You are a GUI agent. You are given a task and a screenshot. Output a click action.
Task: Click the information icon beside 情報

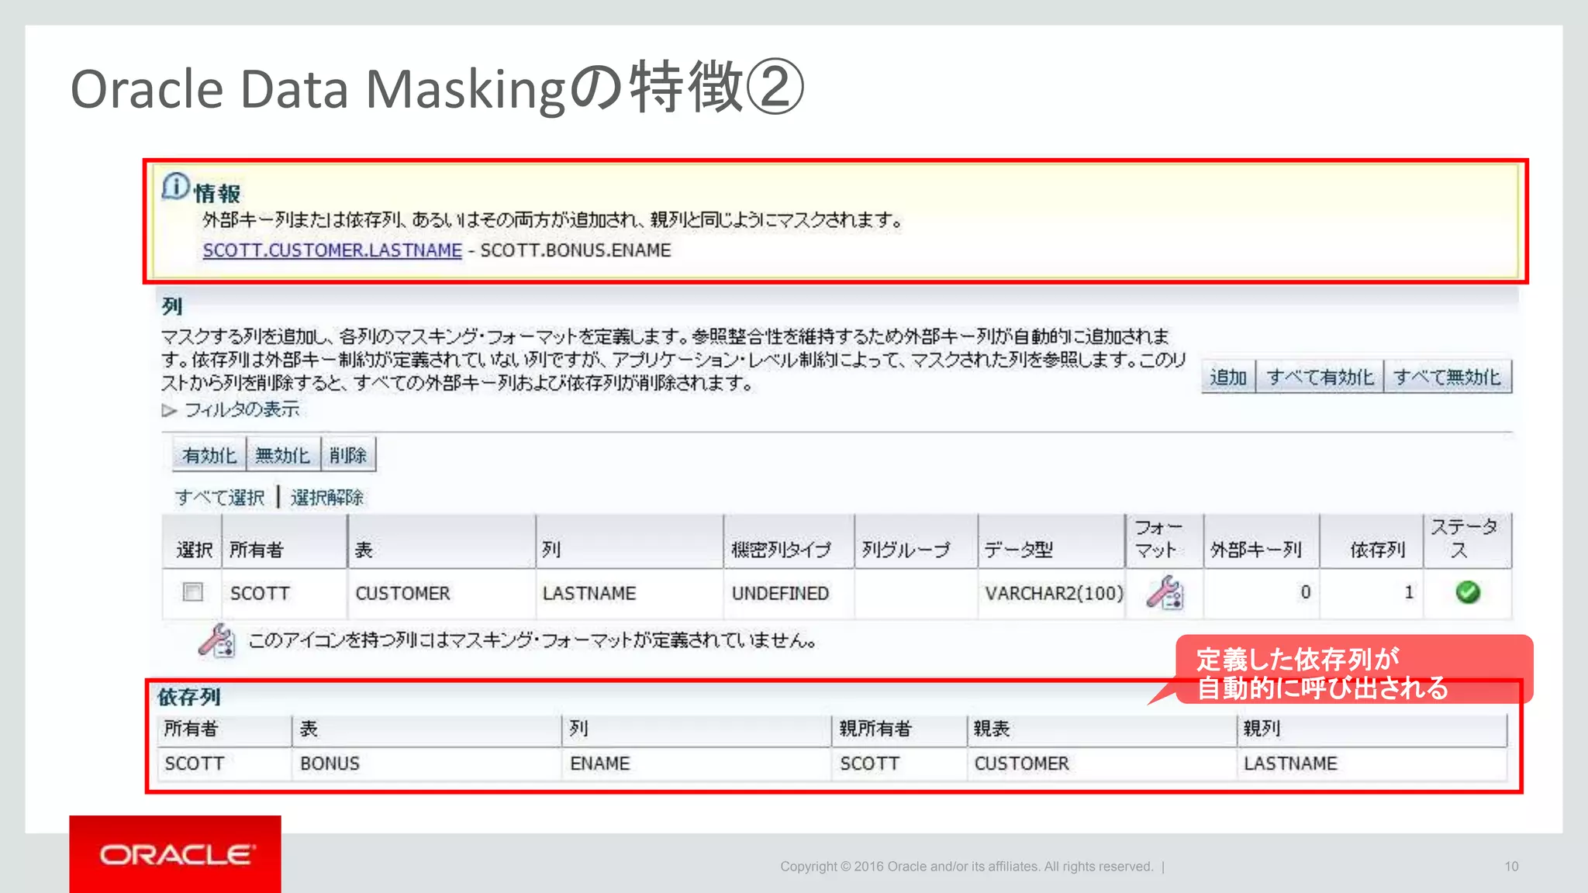(176, 187)
